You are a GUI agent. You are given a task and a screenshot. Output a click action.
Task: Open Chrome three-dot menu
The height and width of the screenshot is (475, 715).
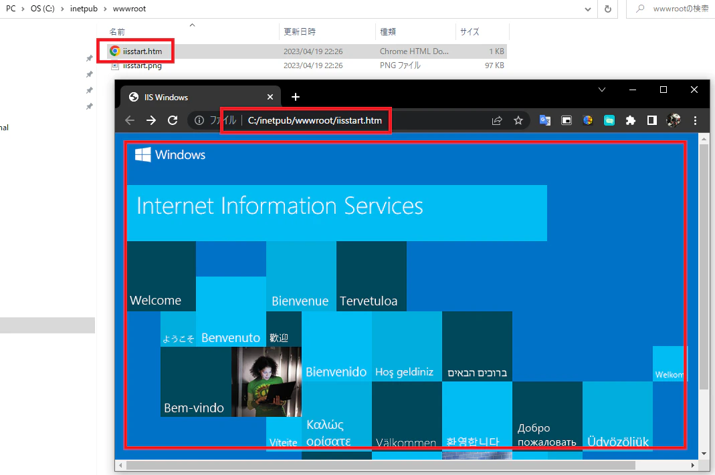tap(695, 120)
